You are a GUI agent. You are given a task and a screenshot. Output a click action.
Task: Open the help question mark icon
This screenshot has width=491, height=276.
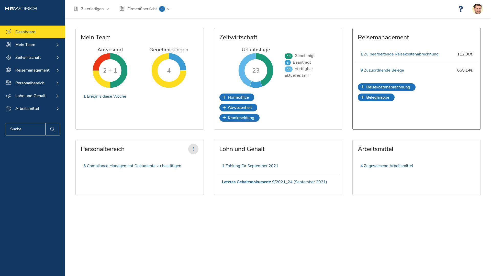[x=461, y=9]
